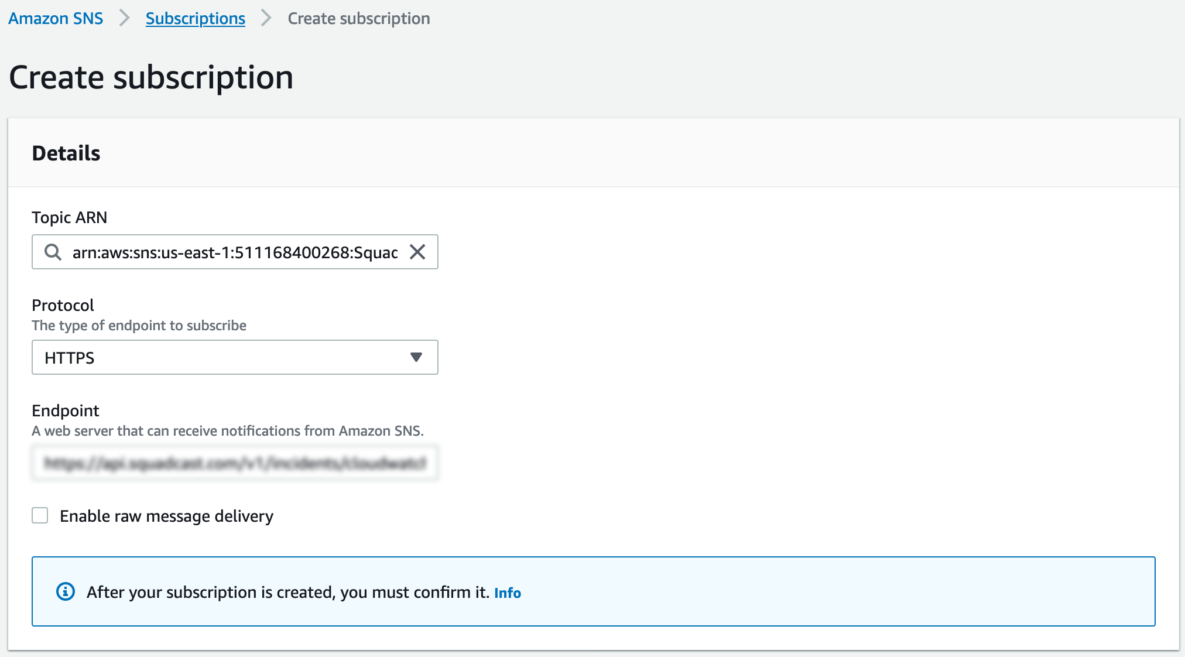Select the Create subscription breadcrumb item

coord(358,18)
